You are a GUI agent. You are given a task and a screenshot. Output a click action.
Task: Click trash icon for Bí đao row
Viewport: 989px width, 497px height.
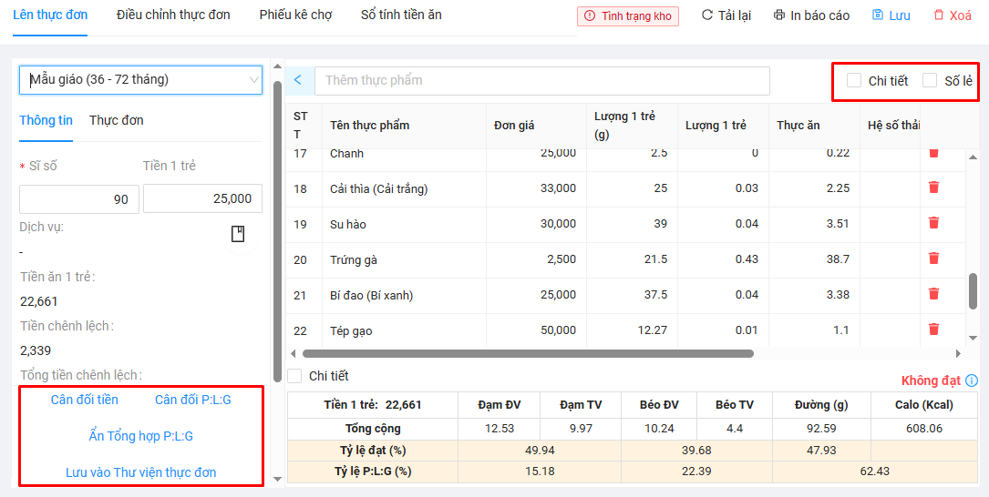[933, 294]
